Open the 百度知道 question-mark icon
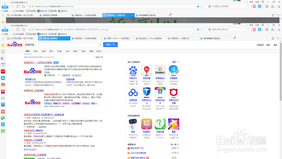 coord(160,124)
